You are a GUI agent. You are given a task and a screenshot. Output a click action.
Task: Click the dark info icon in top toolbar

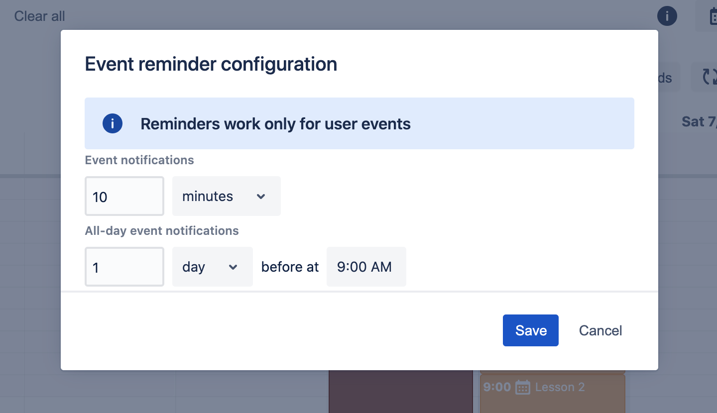tap(667, 16)
